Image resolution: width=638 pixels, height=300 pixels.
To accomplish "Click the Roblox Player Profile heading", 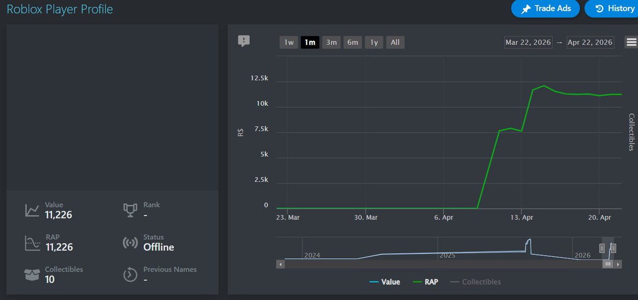I will (x=60, y=9).
